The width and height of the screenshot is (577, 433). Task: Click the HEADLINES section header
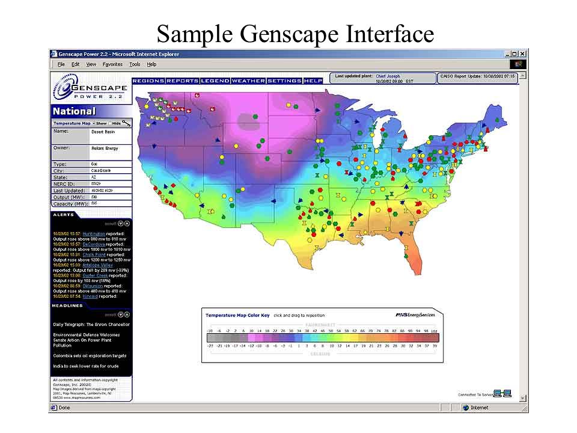(67, 306)
